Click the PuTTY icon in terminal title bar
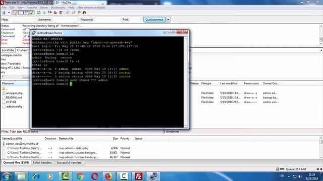This screenshot has height=181, width=323. (x=34, y=33)
